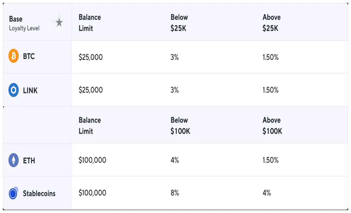351x213 pixels.
Task: Click the 8% Stablecoins rate below $100K
Action: 175,193
